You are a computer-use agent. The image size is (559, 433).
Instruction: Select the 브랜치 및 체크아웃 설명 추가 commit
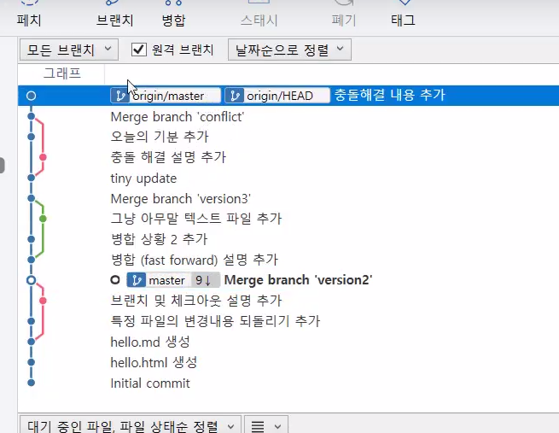tap(196, 301)
